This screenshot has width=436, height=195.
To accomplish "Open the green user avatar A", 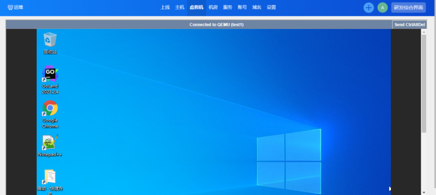I will coord(382,7).
